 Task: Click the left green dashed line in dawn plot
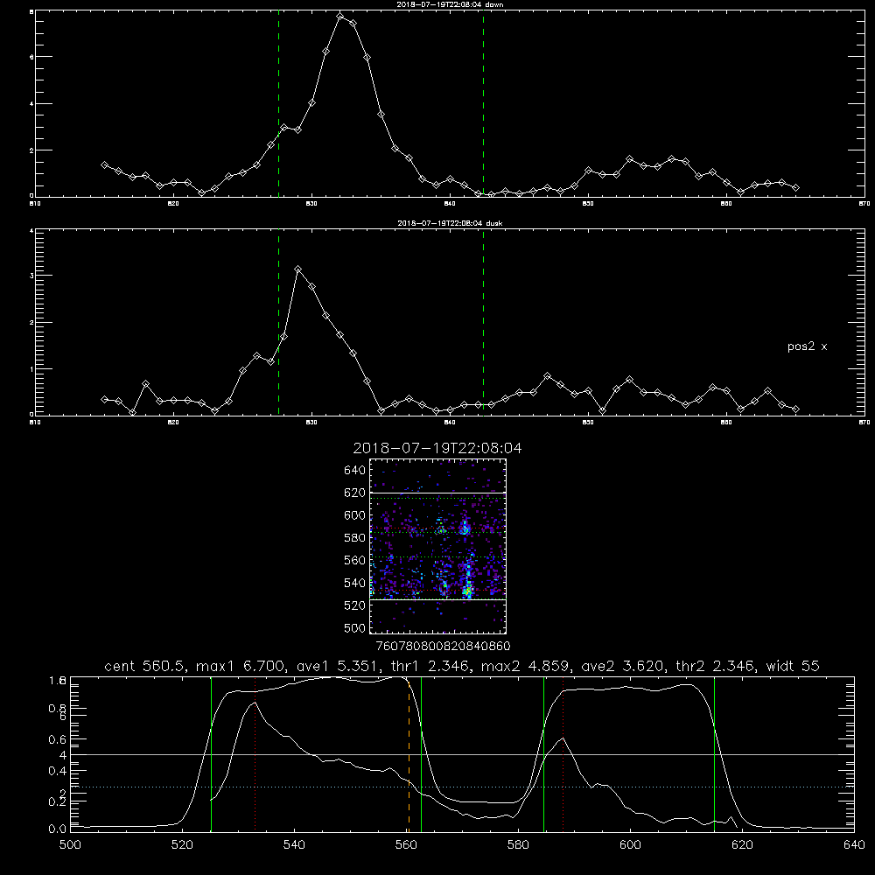coord(278,104)
